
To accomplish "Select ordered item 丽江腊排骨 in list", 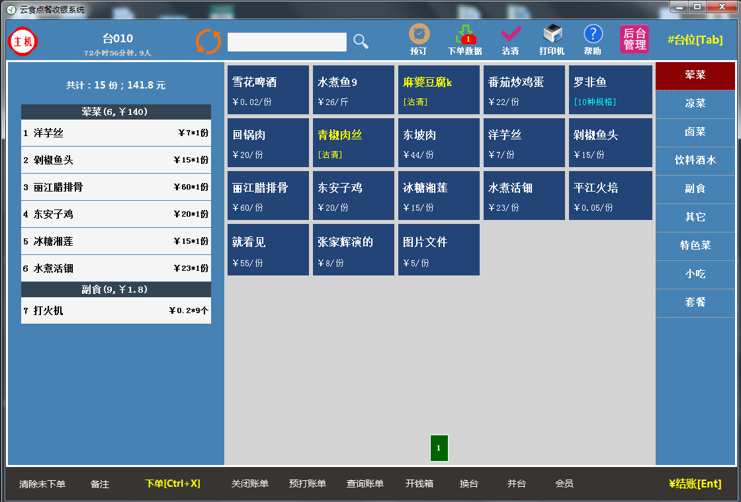I will click(x=116, y=188).
